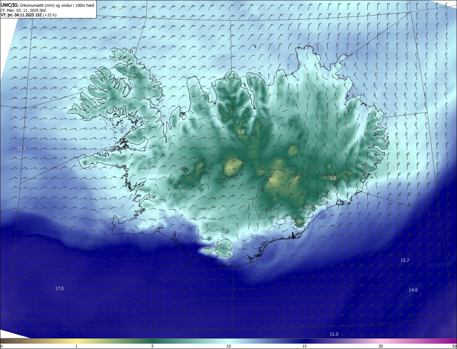Screen dimensions: 457x349
Task: Click the '50' tick on the color scale
Action: coord(454,346)
